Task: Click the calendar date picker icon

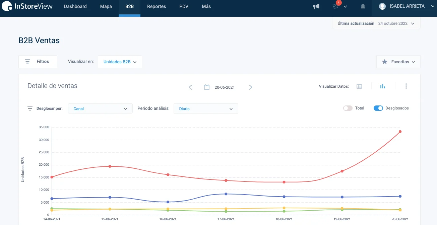Action: pos(207,87)
